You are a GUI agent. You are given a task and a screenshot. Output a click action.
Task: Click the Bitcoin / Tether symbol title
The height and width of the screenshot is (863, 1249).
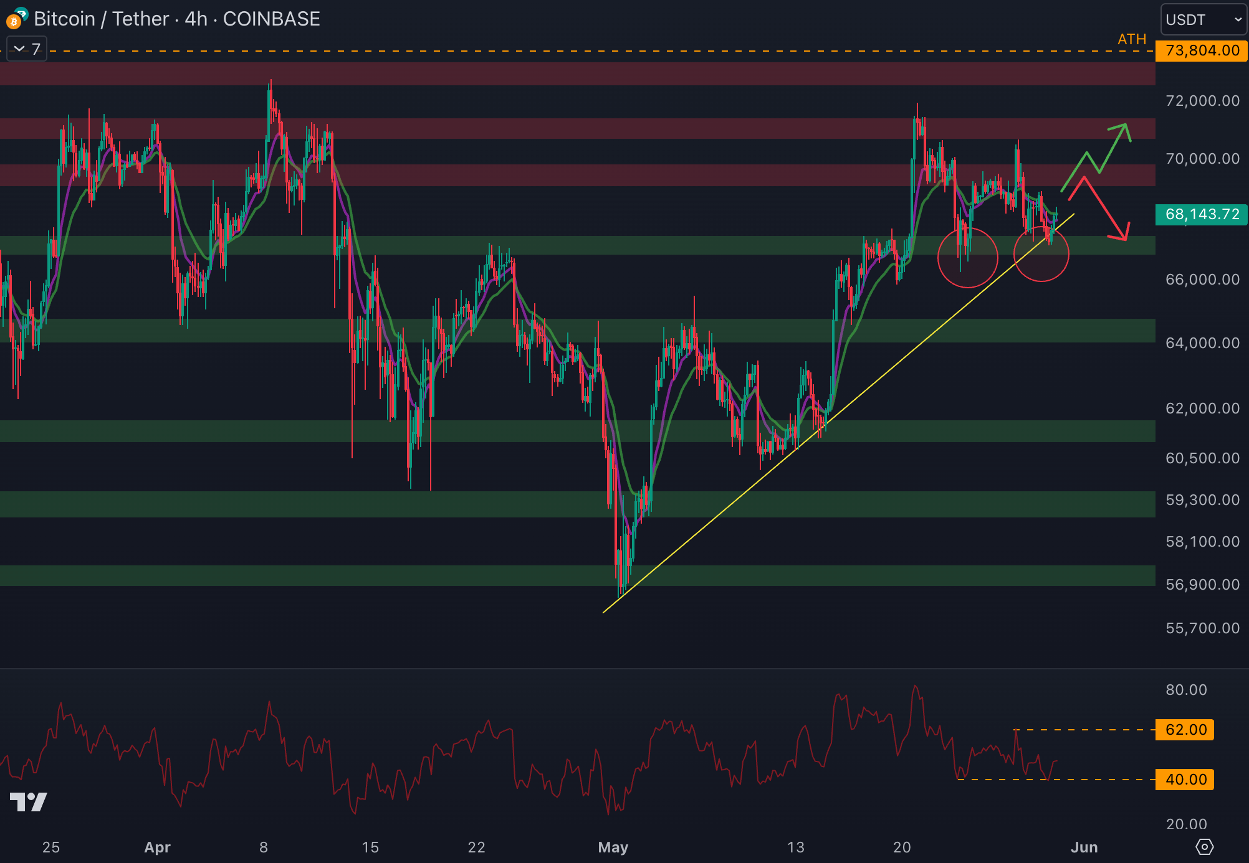click(x=101, y=19)
